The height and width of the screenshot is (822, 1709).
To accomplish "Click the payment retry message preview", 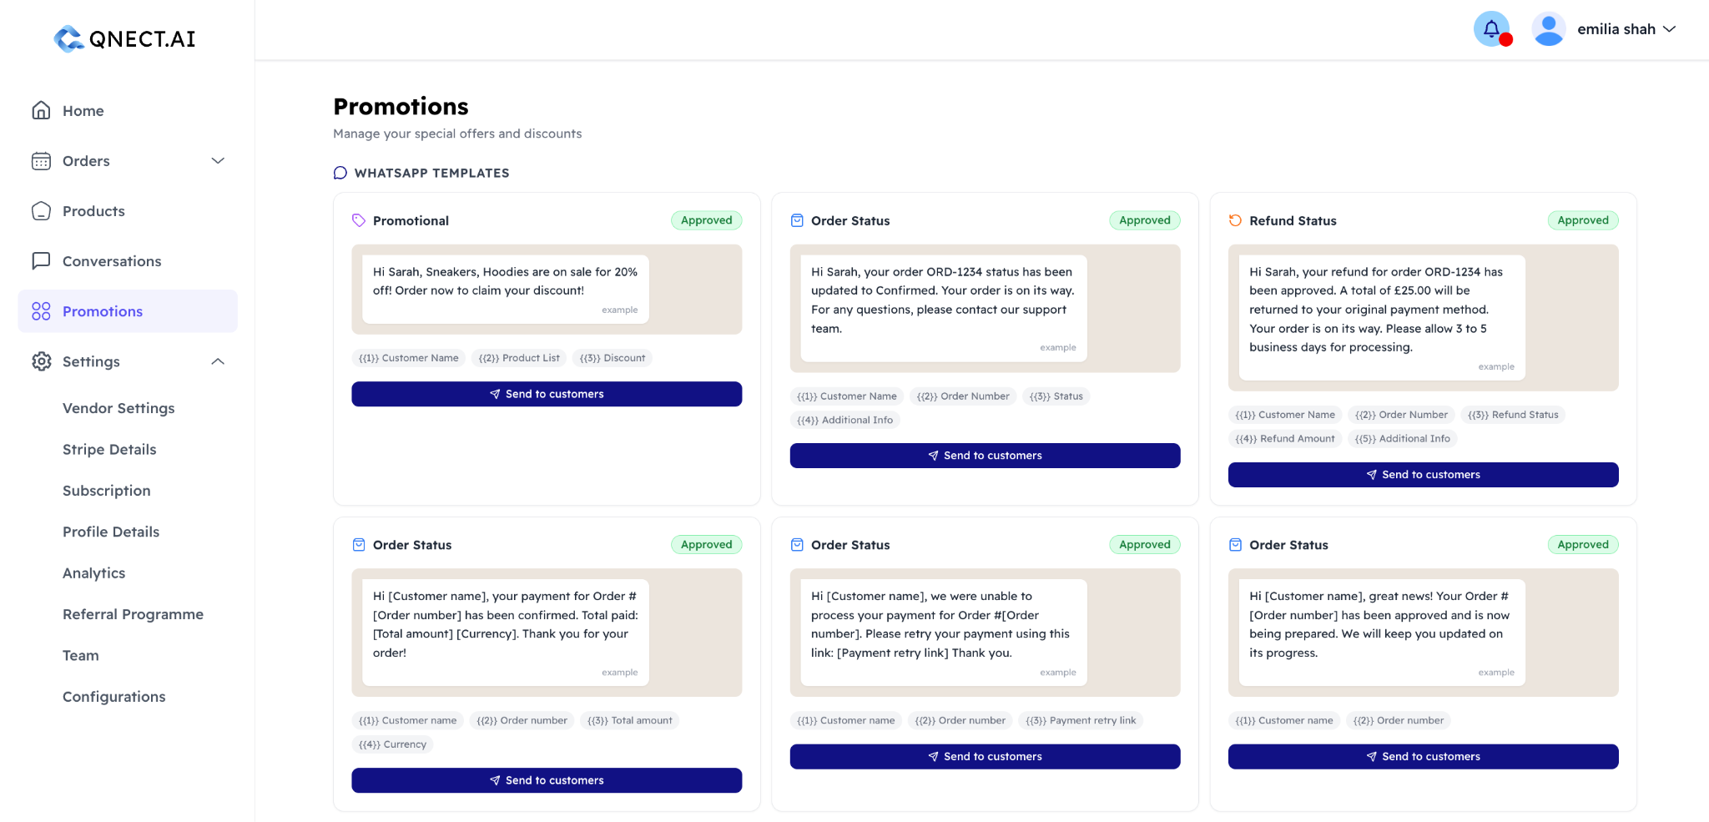I will [944, 633].
